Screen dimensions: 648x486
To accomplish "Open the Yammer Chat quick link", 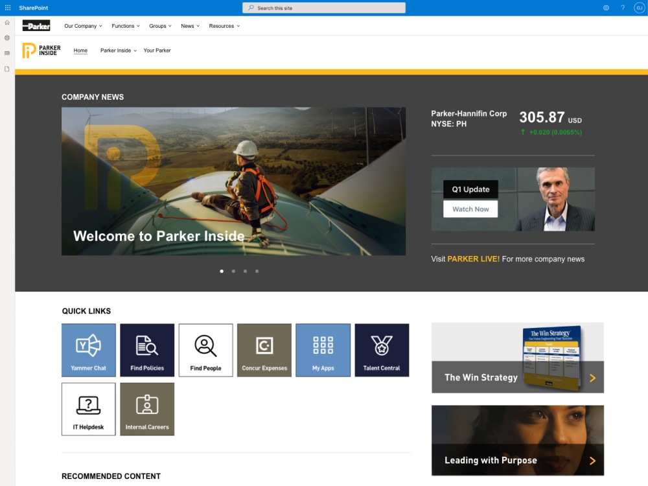I will point(88,350).
